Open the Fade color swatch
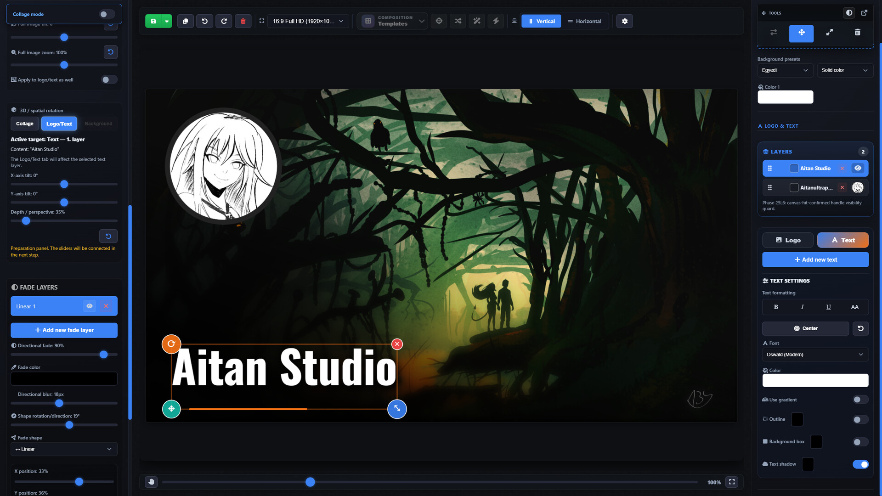Screen dimensions: 882x496 pyautogui.click(x=64, y=379)
